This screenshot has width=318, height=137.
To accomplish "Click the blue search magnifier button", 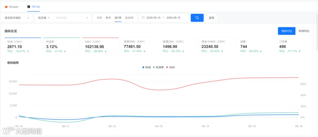I will 197,18.
